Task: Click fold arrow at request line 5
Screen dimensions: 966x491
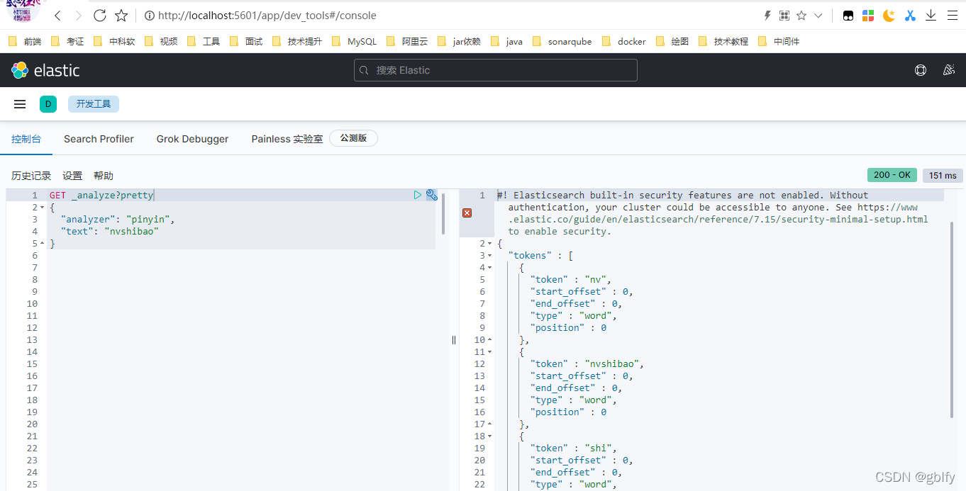Action: click(x=43, y=244)
